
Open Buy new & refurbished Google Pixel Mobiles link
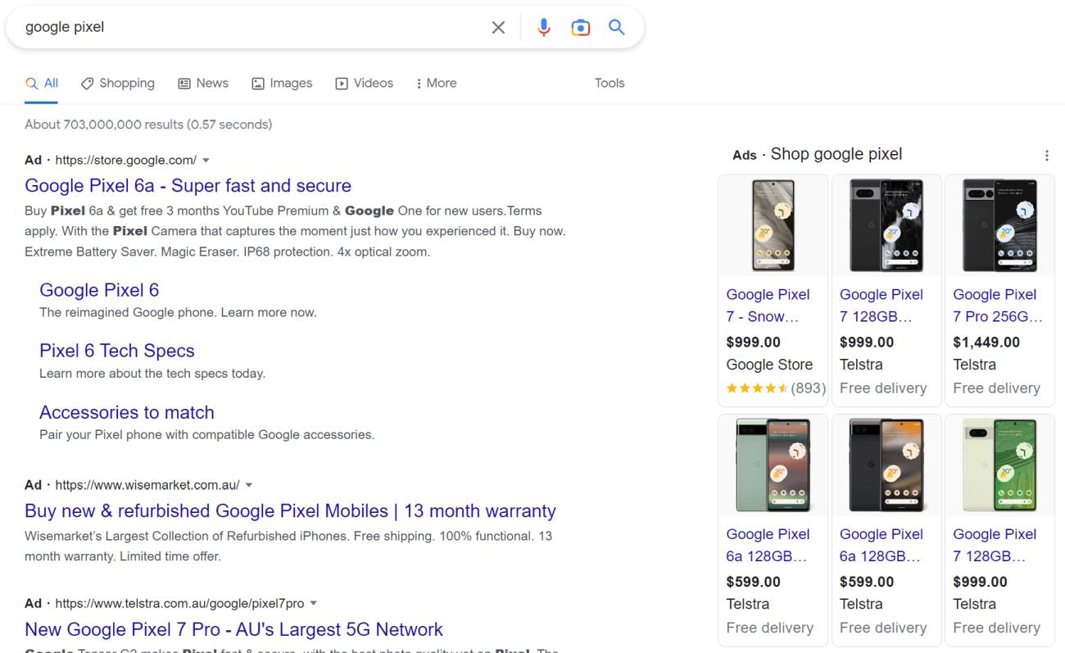(x=290, y=511)
